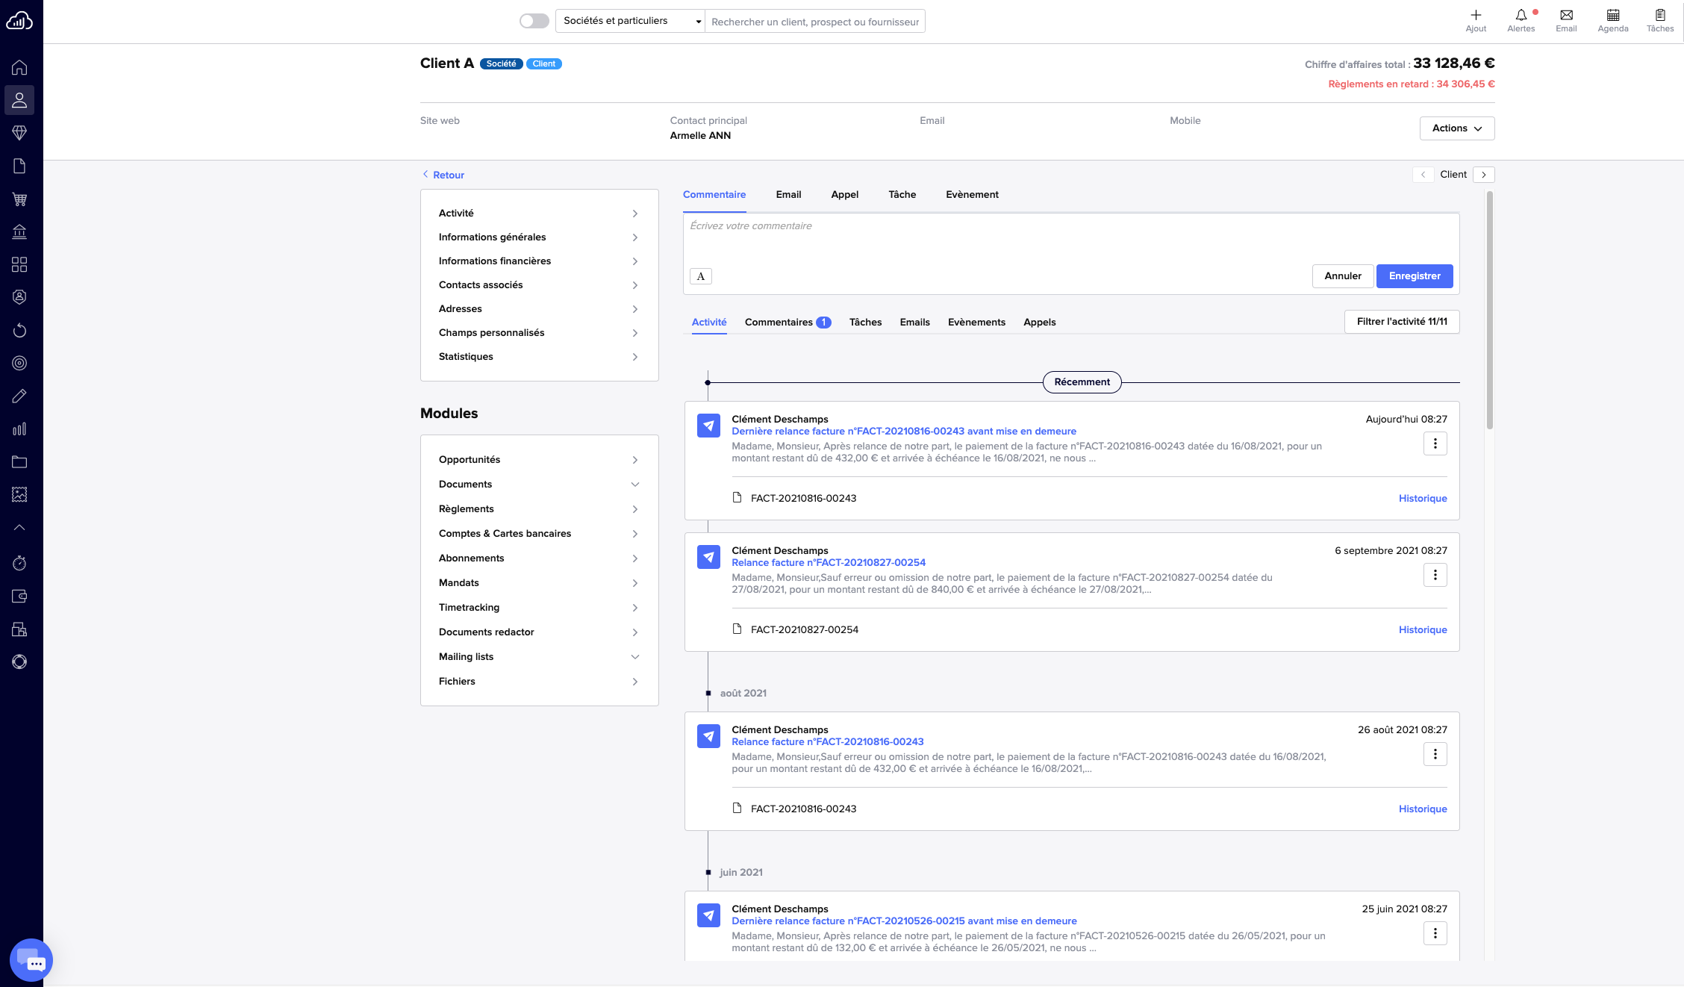1684x987 pixels.
Task: Select the Appel tab
Action: 844,195
